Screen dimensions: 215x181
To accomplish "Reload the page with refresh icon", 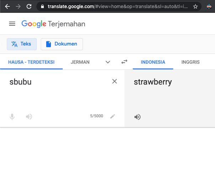I will [x=29, y=6].
